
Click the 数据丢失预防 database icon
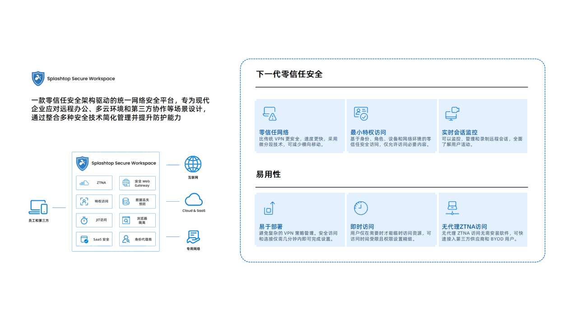coord(126,202)
